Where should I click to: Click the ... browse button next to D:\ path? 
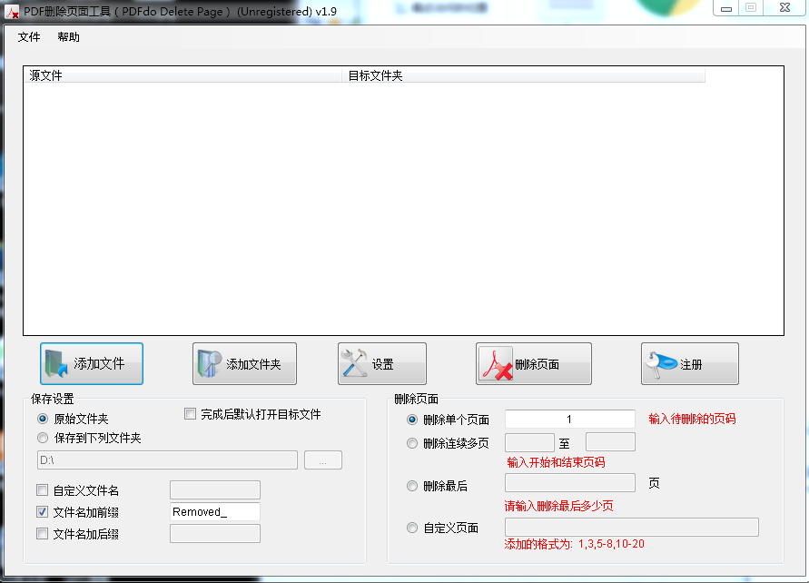click(322, 460)
